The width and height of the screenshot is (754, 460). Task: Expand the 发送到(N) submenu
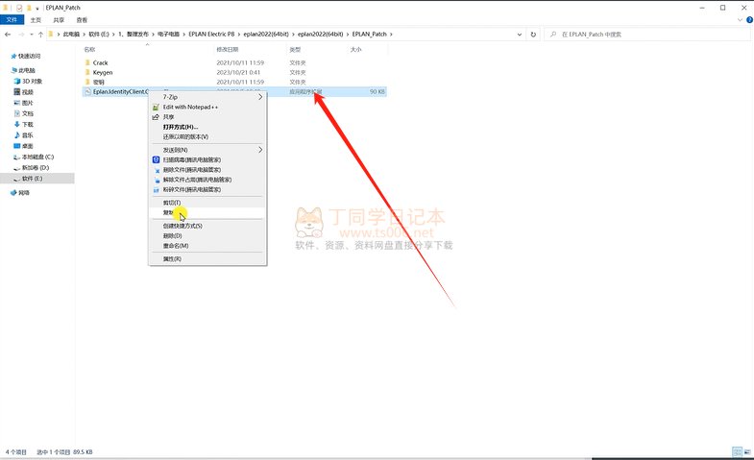[207, 150]
